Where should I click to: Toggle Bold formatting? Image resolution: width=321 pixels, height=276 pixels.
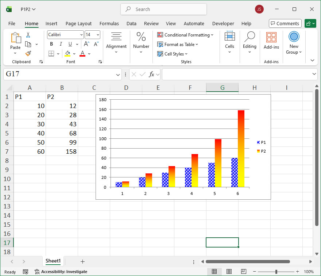coord(51,44)
